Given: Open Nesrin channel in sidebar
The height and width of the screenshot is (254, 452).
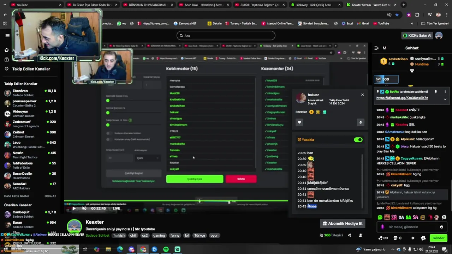Looking at the screenshot, I should (30, 155).
